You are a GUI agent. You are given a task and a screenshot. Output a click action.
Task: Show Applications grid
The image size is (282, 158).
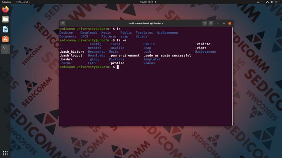(5, 153)
